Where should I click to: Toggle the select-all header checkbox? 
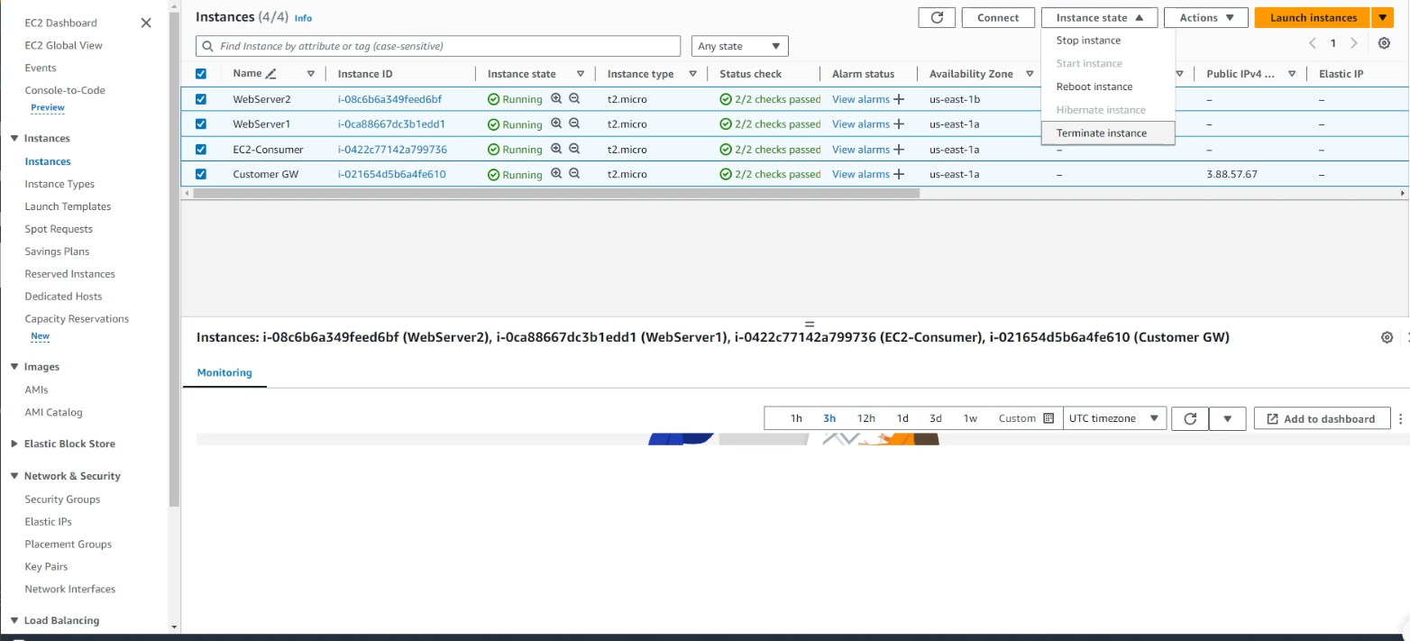[201, 74]
